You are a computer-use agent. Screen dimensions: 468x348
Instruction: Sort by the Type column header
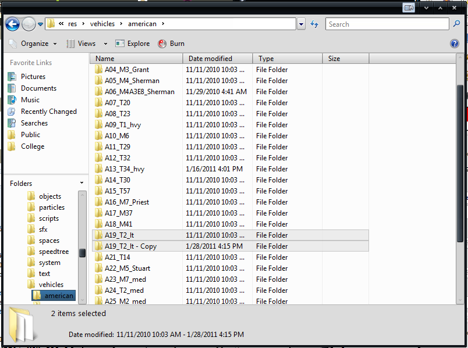[x=288, y=59]
